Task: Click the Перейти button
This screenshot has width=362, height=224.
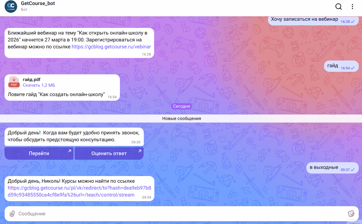Action: click(x=39, y=153)
